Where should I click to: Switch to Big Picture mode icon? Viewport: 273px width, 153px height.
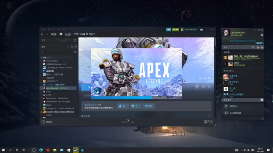(201, 30)
